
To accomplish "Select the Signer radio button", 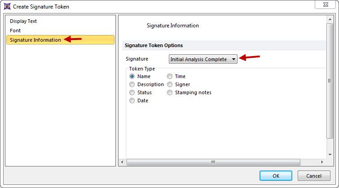I will (170, 84).
